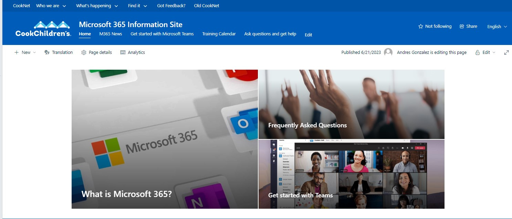Click the Analytics chart icon
The width and height of the screenshot is (512, 219).
123,53
